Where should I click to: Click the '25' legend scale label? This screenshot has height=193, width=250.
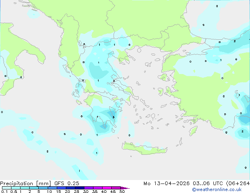point(76,191)
